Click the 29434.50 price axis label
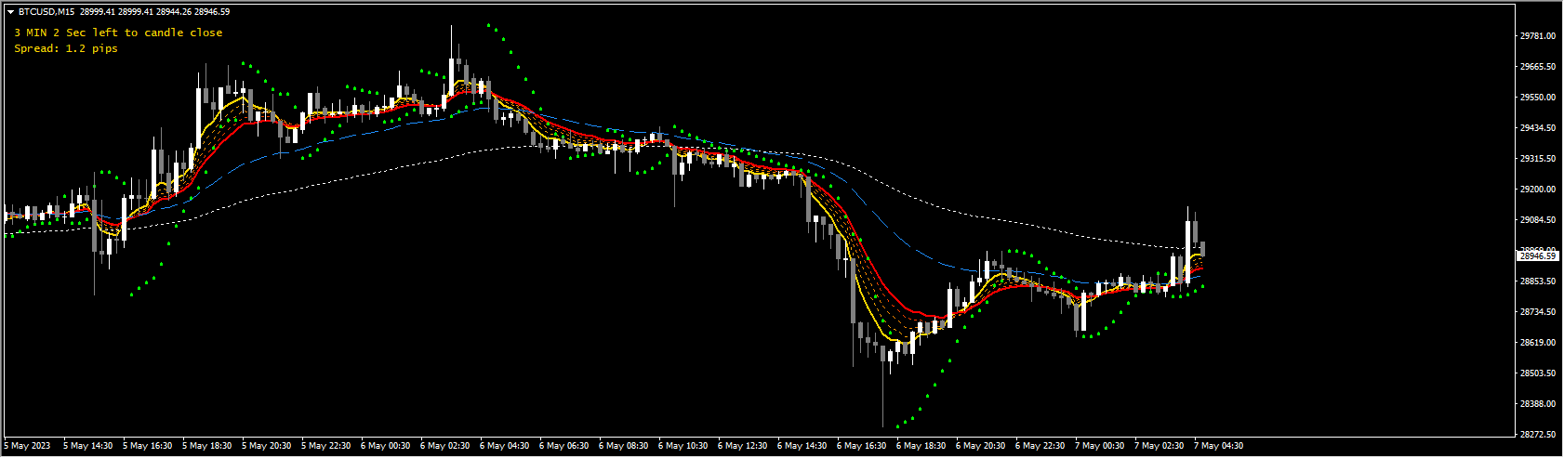The width and height of the screenshot is (1564, 458). coord(1538,128)
